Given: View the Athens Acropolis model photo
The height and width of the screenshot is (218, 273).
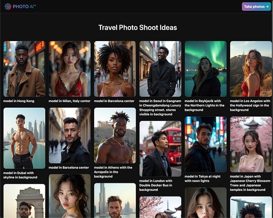Looking at the screenshot, I should pos(115,135).
